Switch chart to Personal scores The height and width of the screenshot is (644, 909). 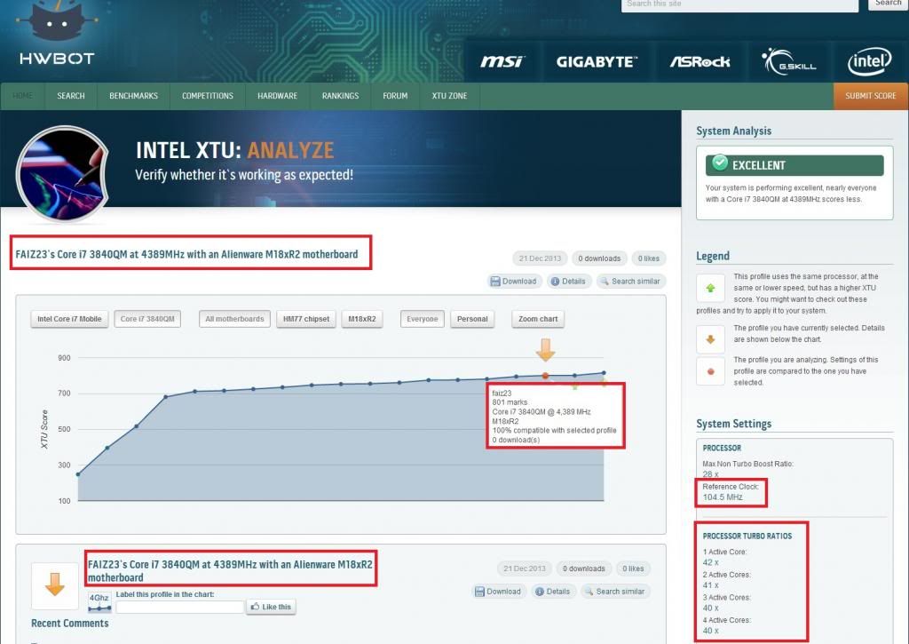tap(472, 319)
